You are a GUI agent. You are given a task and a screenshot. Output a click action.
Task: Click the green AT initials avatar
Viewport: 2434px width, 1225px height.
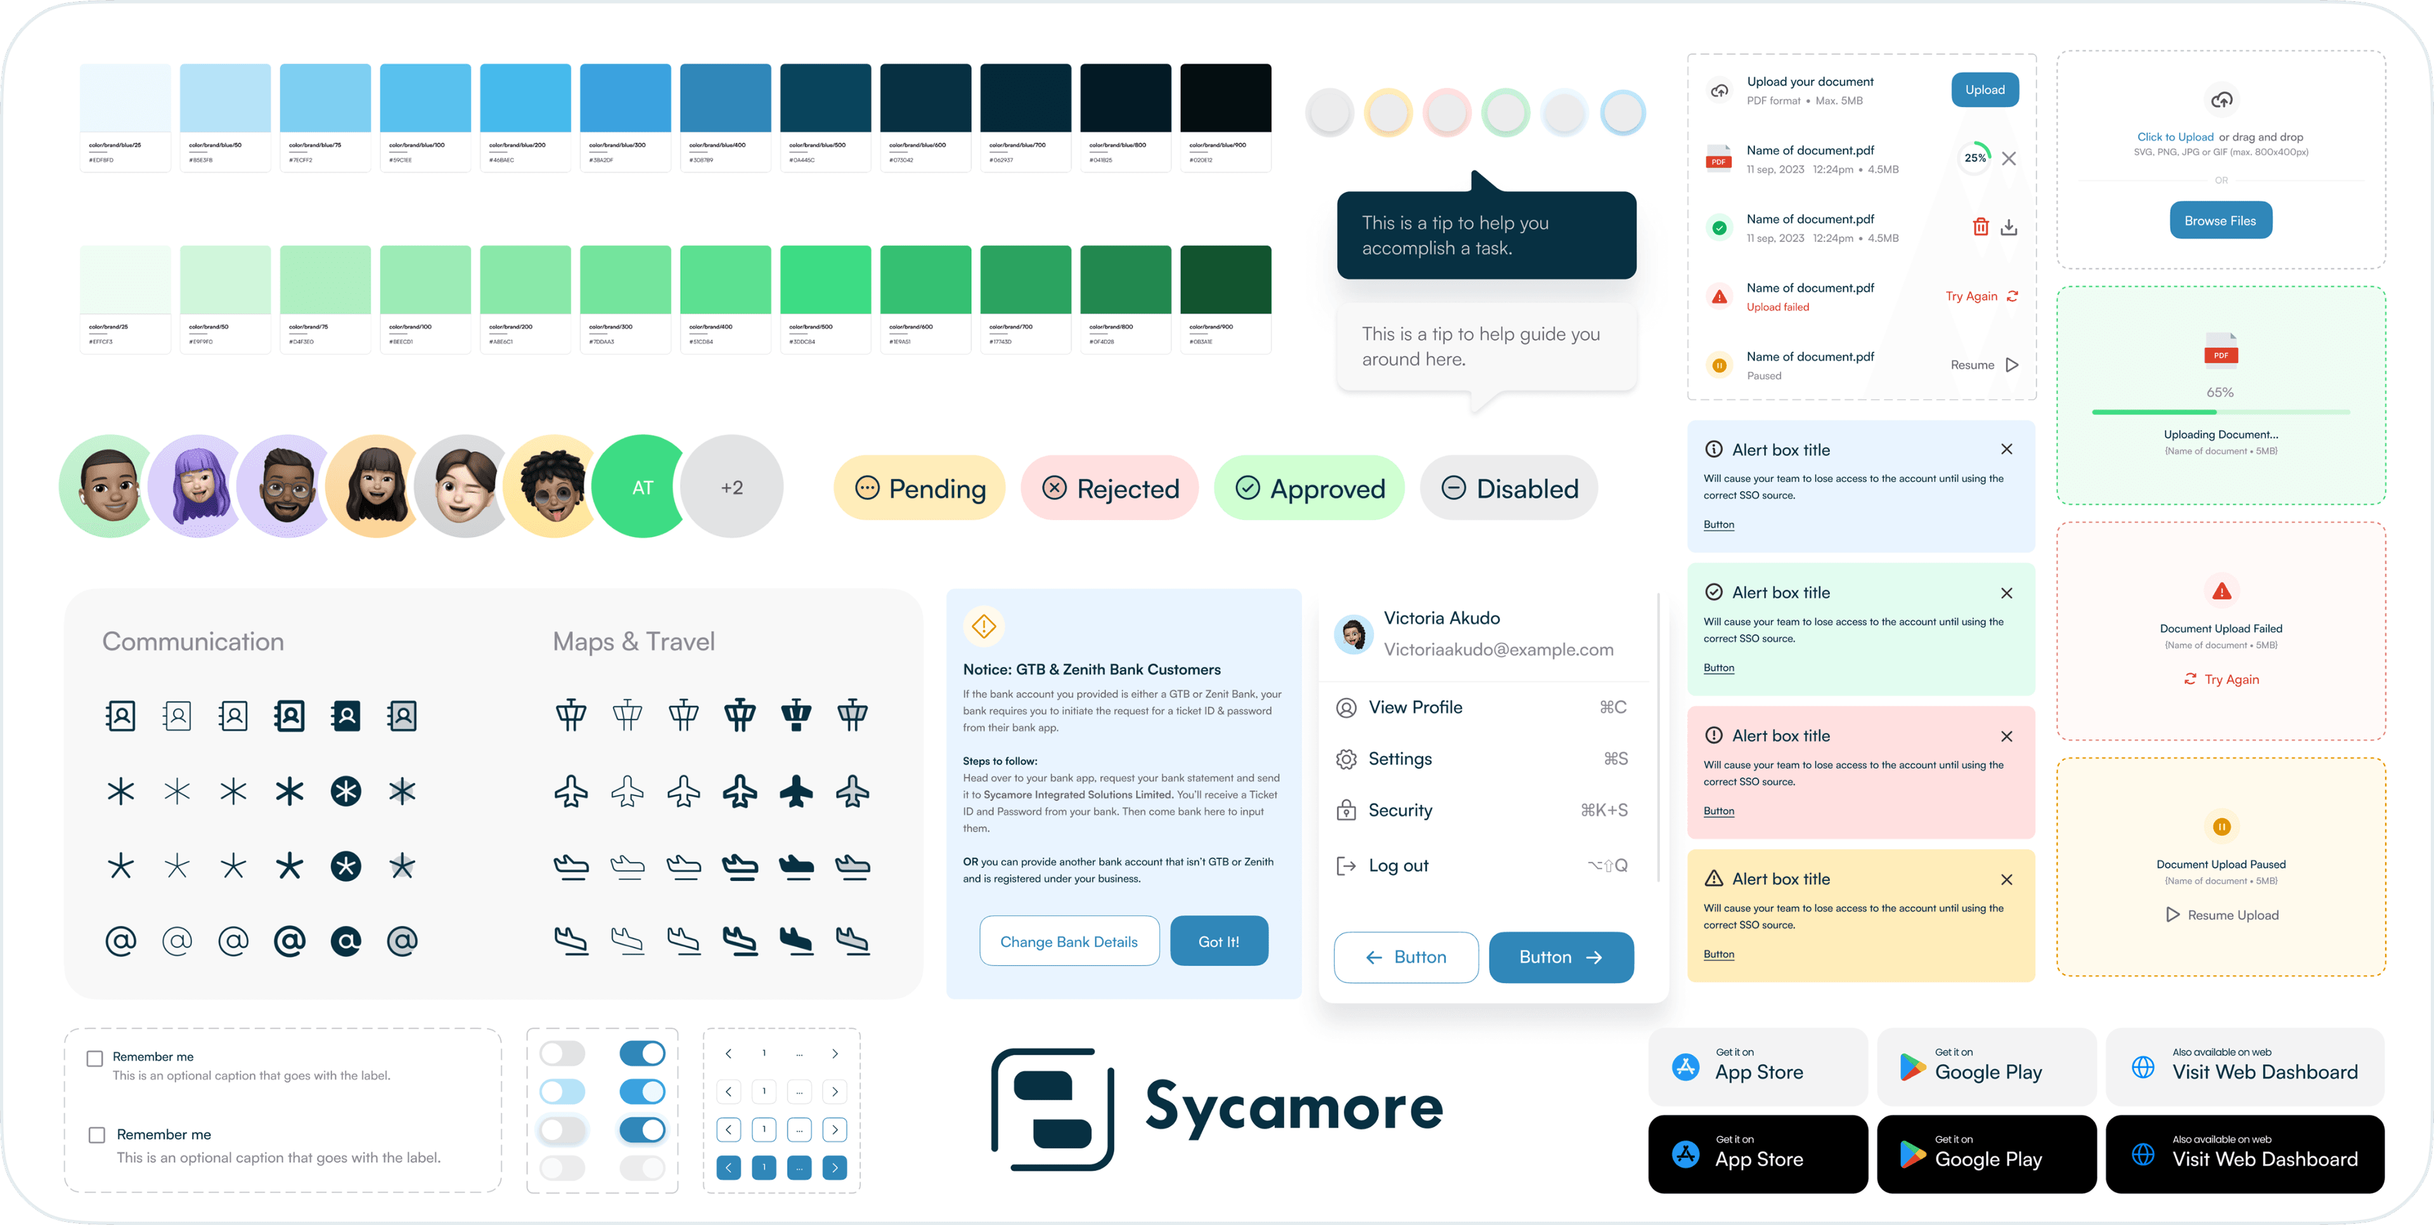tap(643, 487)
